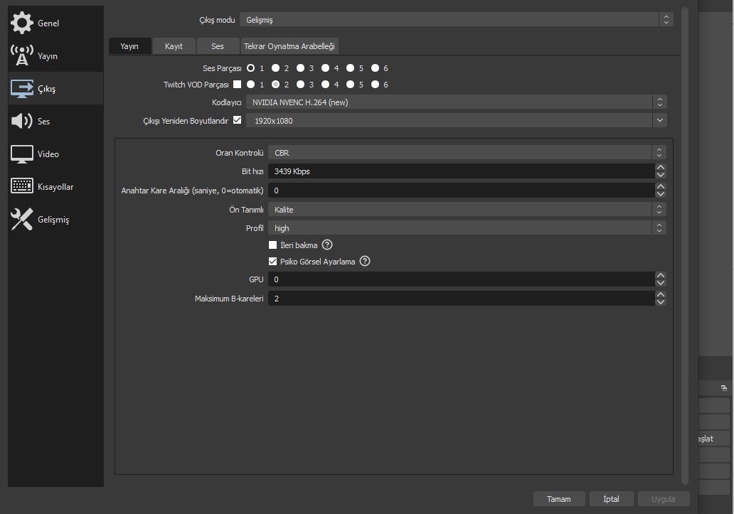Image resolution: width=734 pixels, height=514 pixels.
Task: Open the Yayın broadcast antenna icon
Action: point(22,55)
